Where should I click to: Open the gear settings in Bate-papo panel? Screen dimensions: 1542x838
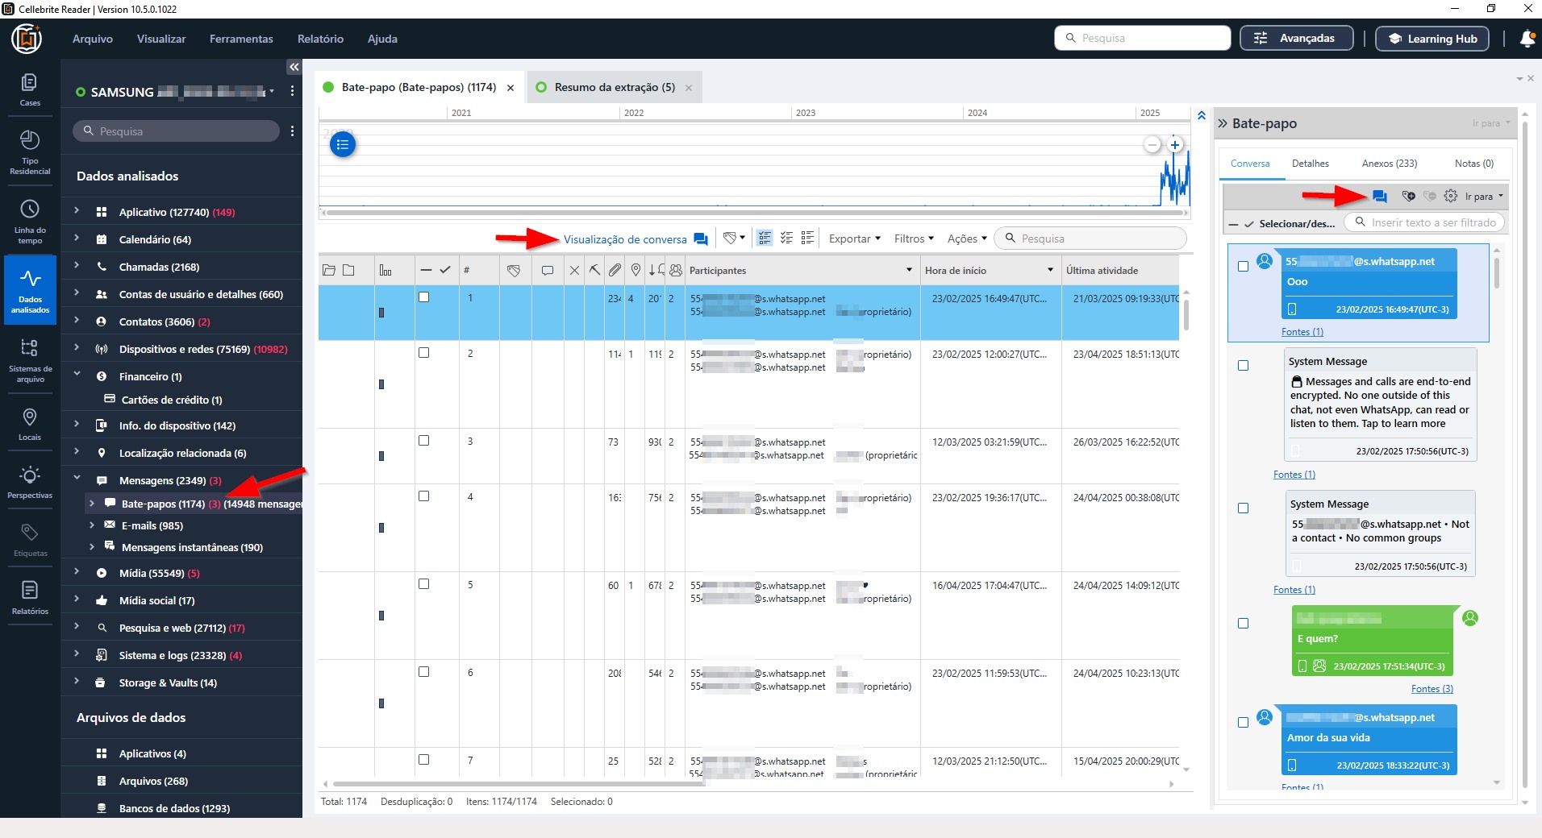click(x=1451, y=196)
